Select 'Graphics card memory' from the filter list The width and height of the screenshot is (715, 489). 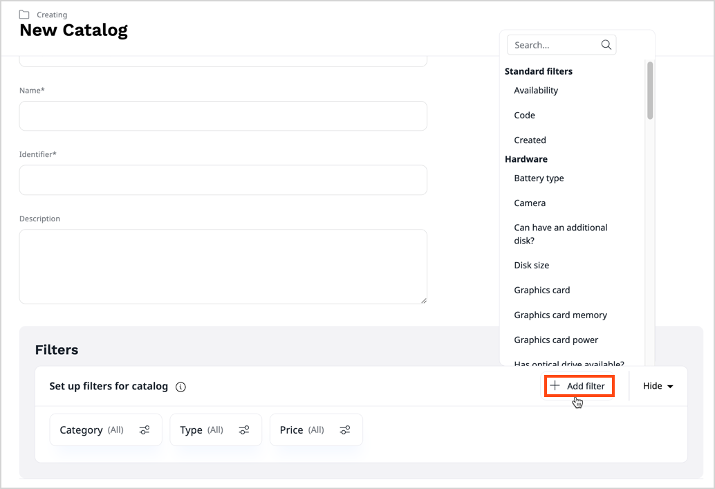[560, 315]
